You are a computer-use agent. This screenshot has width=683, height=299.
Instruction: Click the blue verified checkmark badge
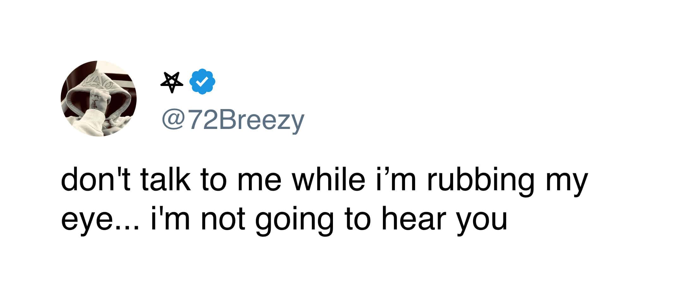202,82
